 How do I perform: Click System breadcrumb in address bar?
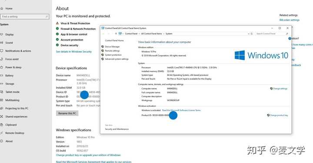[x=169, y=34]
